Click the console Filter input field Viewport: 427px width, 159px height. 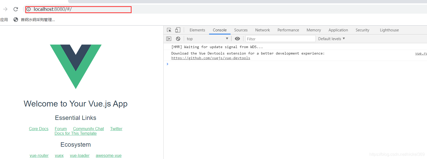280,39
